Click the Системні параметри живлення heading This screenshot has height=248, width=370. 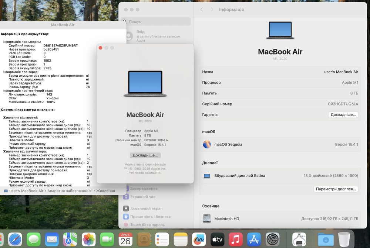28,110
